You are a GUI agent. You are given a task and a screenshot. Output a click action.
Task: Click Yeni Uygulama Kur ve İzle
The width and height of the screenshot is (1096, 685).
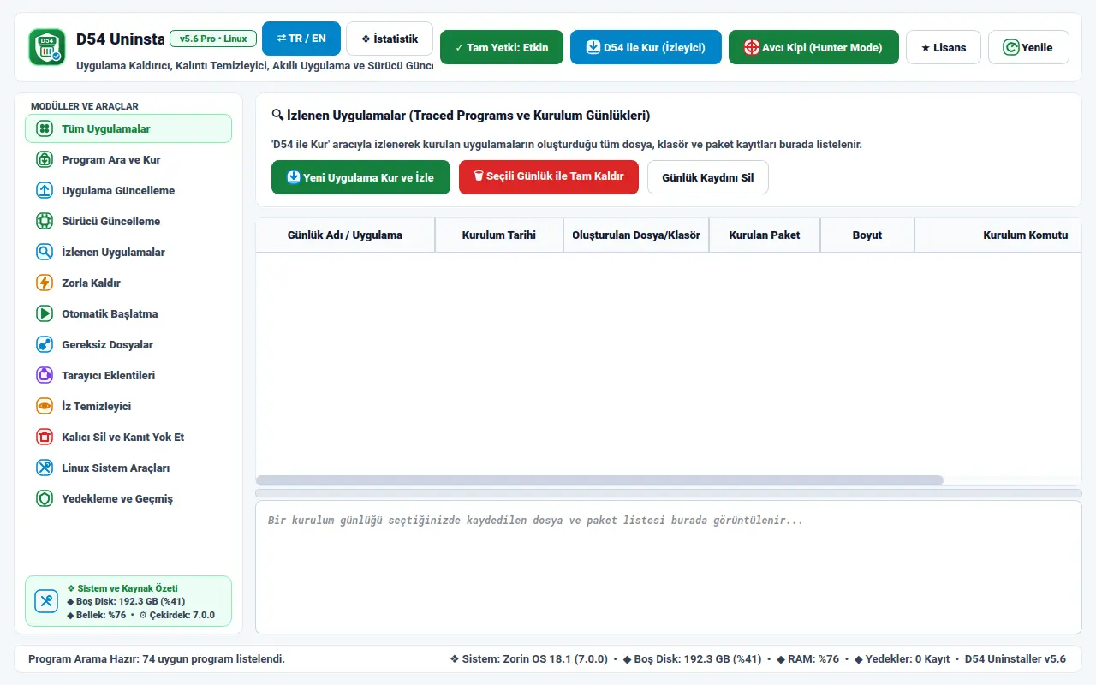360,177
